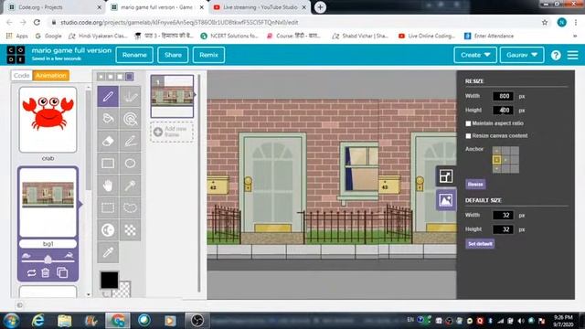
Task: Swap primary and secondary colors
Action: 106,294
